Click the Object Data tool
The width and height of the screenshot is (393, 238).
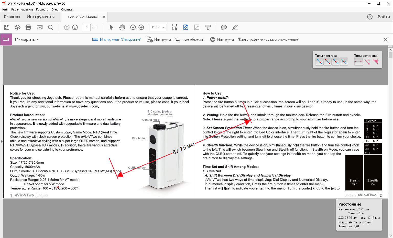pyautogui.click(x=175, y=39)
